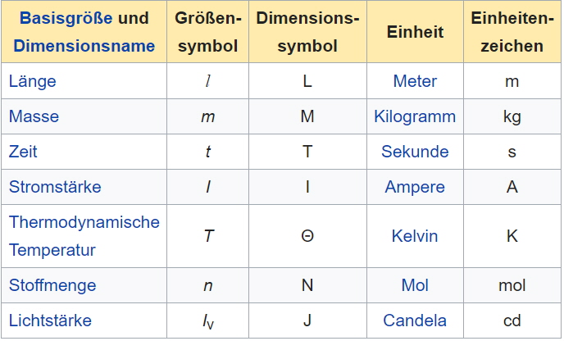Click the Candela unit link
Image resolution: width=564 pixels, height=341 pixels.
pyautogui.click(x=415, y=321)
